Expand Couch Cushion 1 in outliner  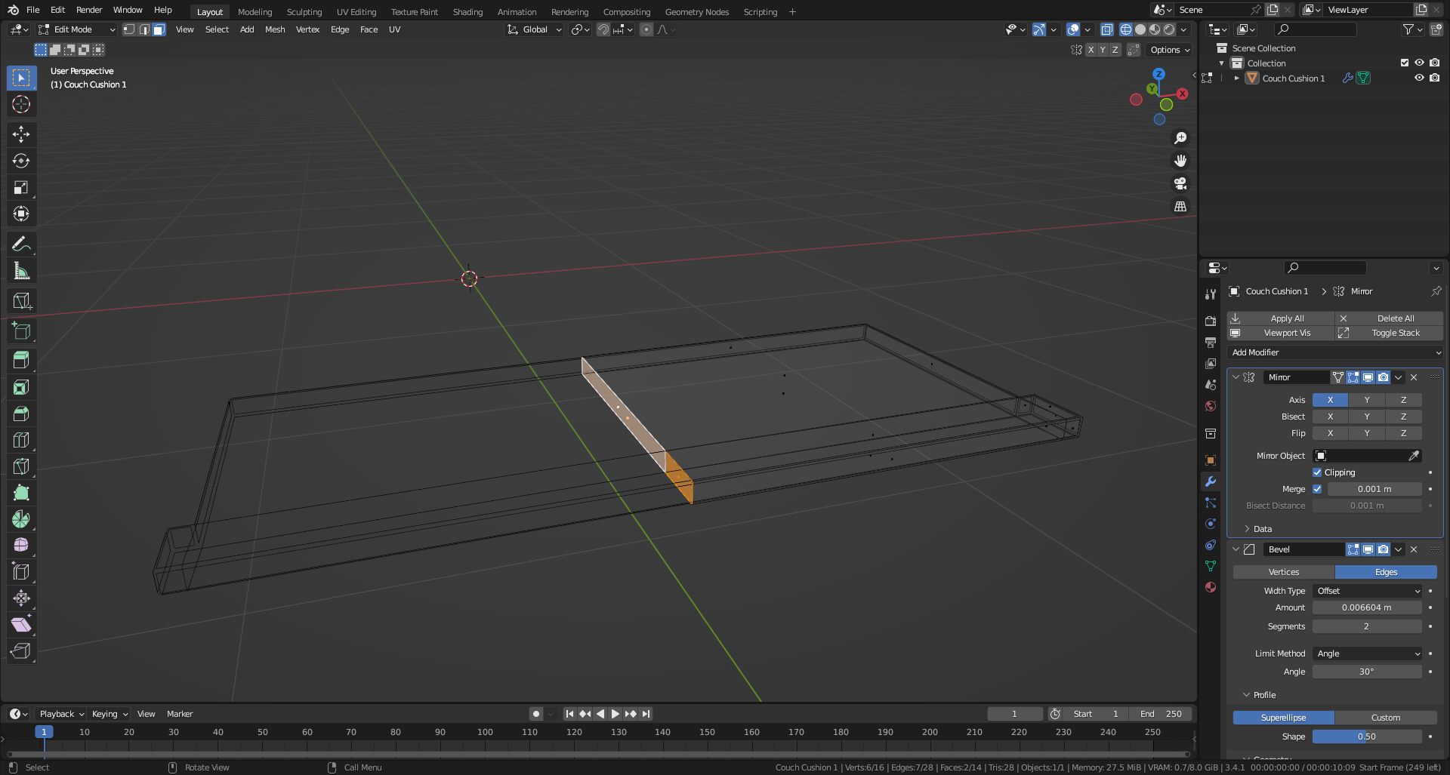pyautogui.click(x=1237, y=78)
